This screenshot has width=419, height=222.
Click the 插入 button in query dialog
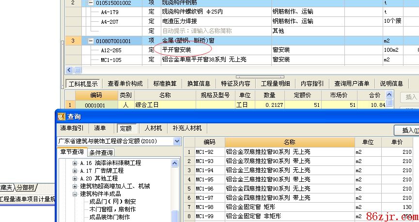click(406, 130)
